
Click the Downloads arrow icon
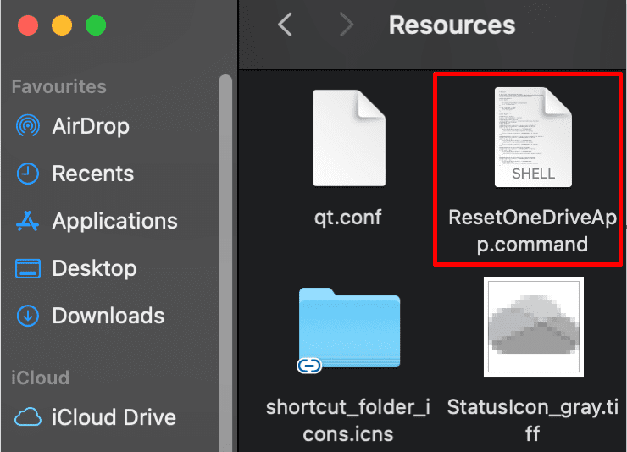click(28, 316)
